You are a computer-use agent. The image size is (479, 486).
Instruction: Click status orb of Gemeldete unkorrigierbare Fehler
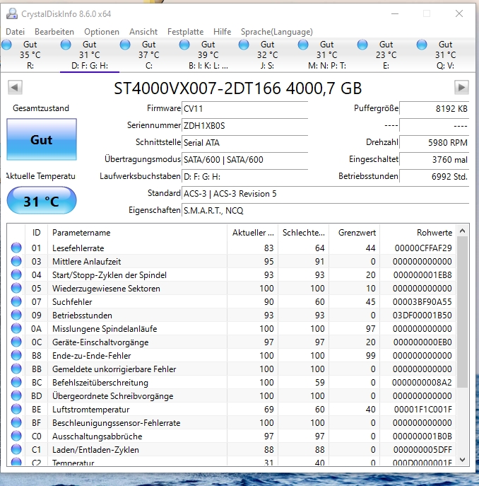(16, 369)
